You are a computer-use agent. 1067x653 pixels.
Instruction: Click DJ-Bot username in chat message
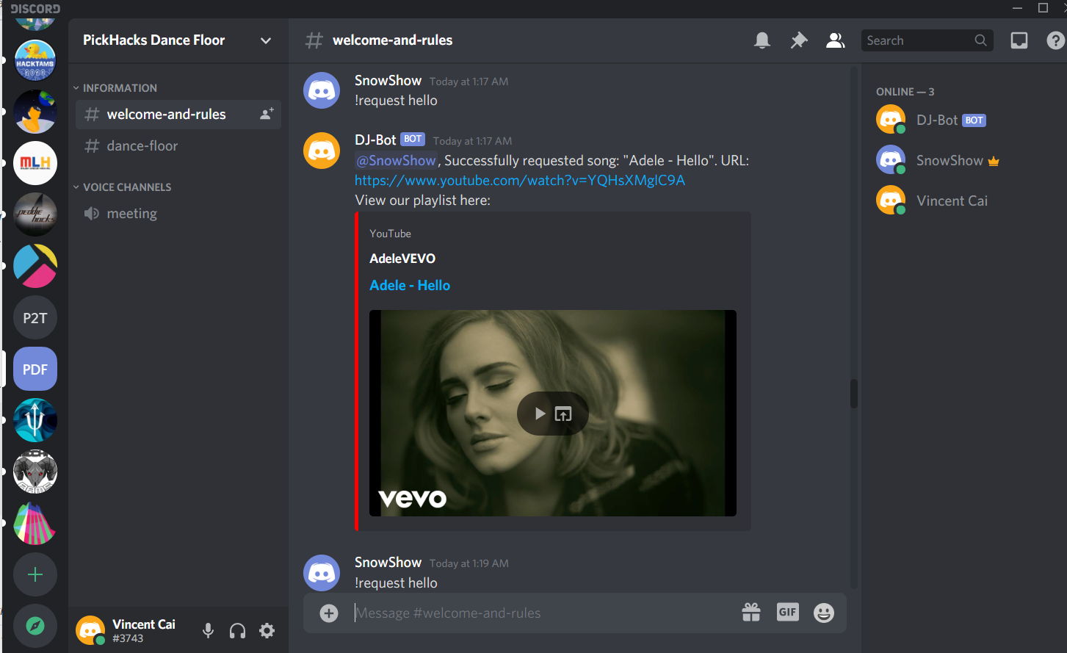[375, 140]
